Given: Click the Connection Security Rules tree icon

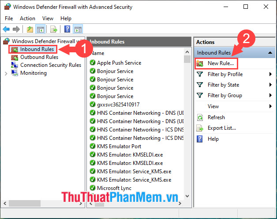Looking at the screenshot, I should pyautogui.click(x=15, y=65).
